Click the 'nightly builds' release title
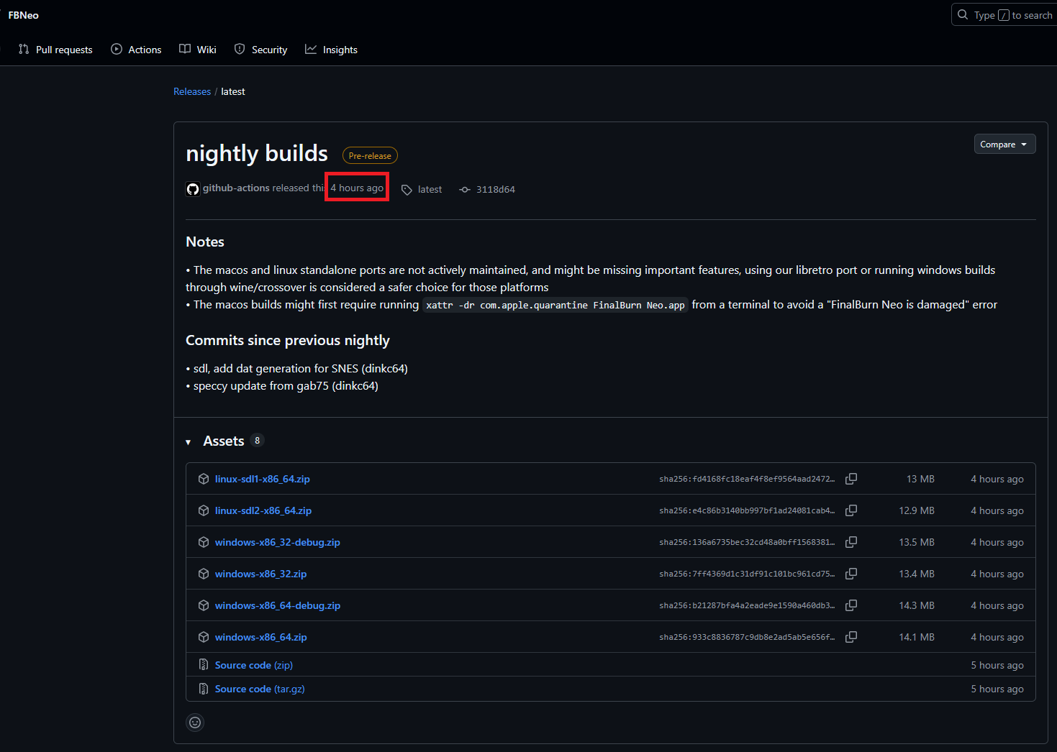Screen dimensions: 1057x752 pos(257,153)
